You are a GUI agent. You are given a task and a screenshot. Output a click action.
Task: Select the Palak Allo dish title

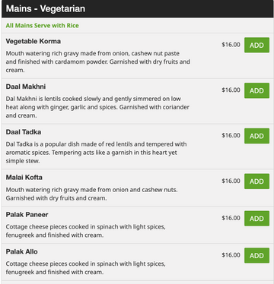tap(22, 251)
